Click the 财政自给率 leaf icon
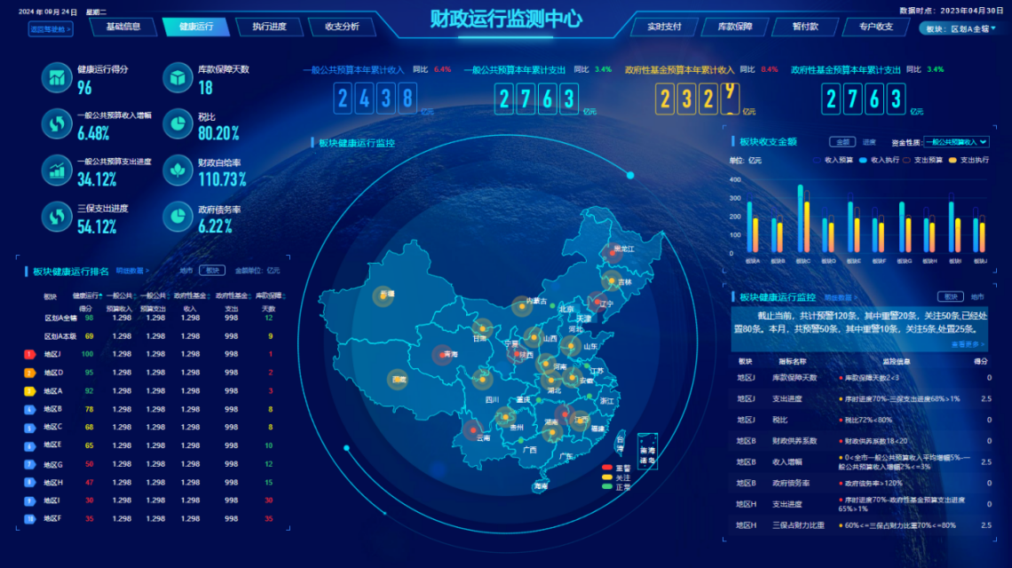The width and height of the screenshot is (1012, 568). coord(178,170)
